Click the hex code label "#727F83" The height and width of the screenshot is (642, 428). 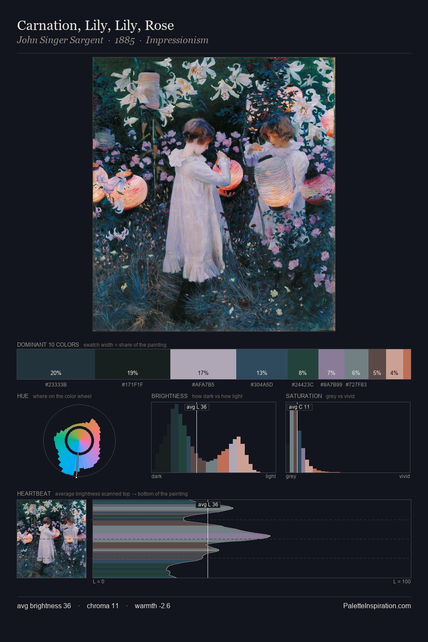(x=356, y=385)
